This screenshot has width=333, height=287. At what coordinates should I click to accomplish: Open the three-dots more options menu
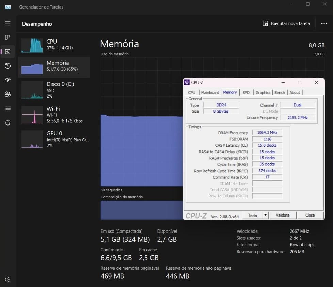324,23
